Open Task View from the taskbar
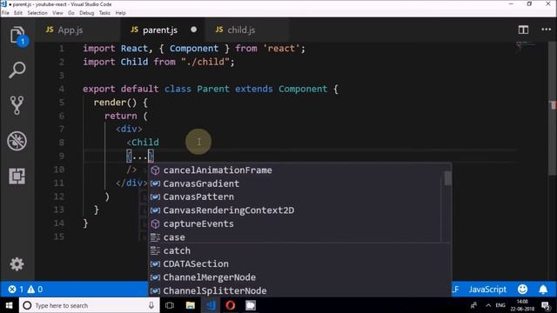 click(x=170, y=305)
